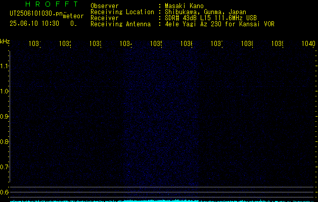Select '4ele Yagi Az 230 for Kansai VOR'
The width and height of the screenshot is (318, 202).
click(x=219, y=24)
